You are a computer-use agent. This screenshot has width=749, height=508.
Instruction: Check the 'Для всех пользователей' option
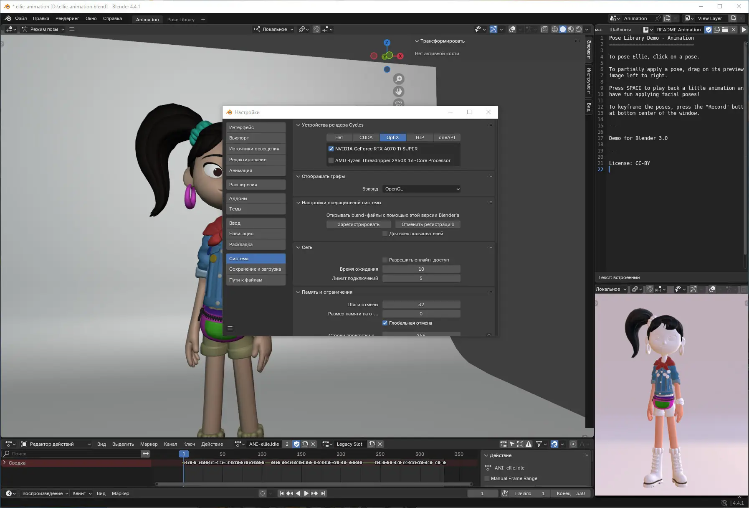(x=385, y=234)
